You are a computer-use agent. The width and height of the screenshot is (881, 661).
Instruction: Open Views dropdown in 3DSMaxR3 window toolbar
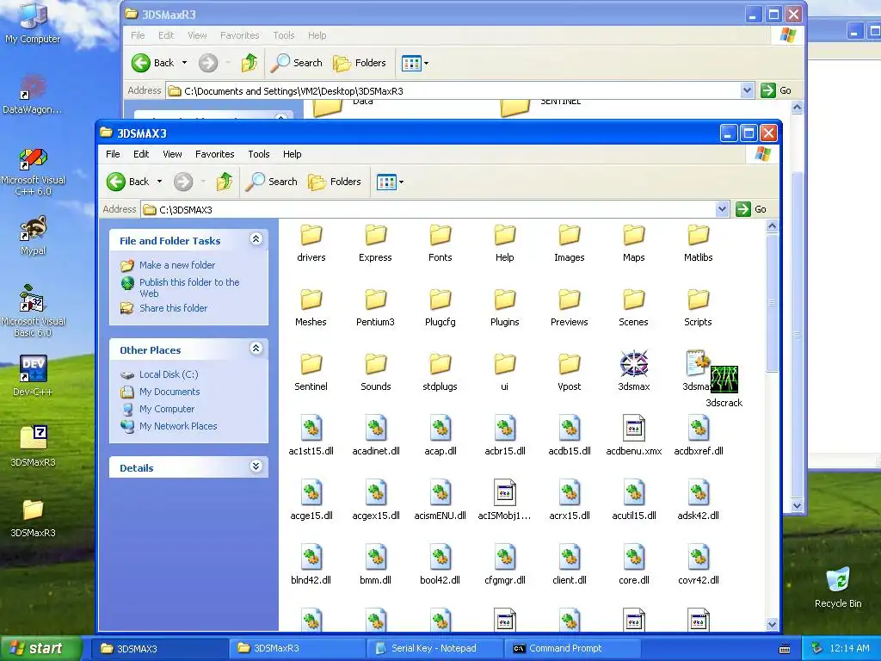pos(426,63)
